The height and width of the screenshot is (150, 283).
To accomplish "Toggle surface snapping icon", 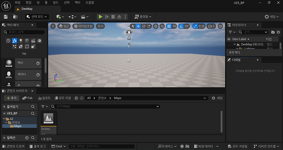I will [162, 26].
